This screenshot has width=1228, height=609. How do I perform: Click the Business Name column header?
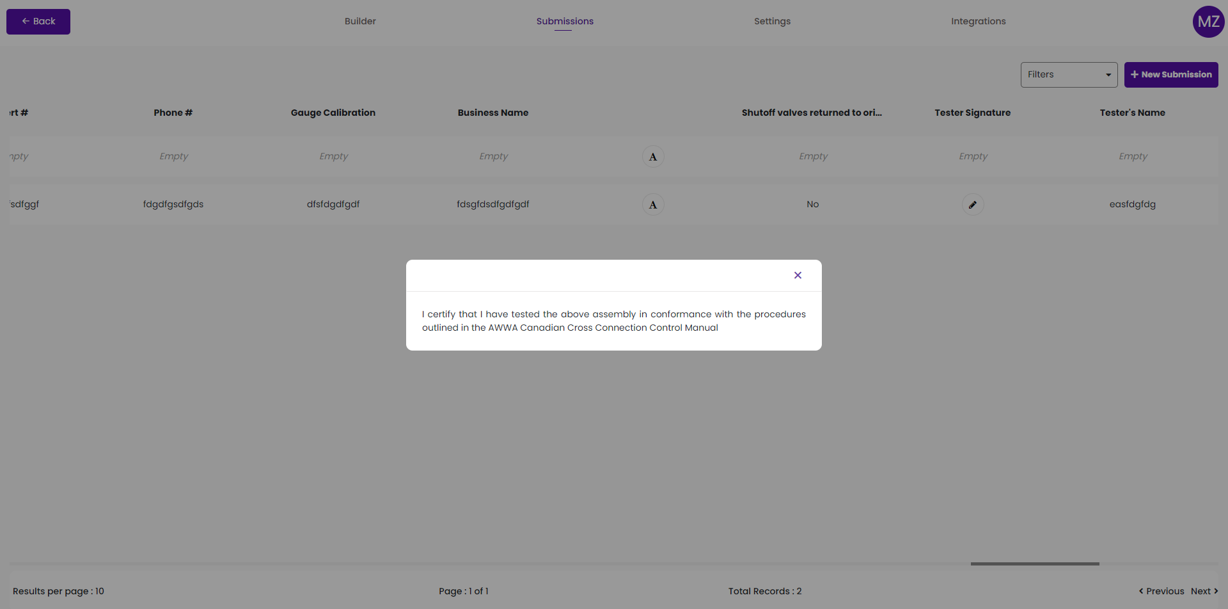click(x=493, y=113)
